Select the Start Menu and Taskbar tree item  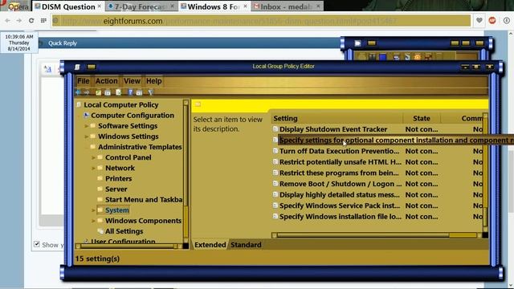(x=144, y=200)
